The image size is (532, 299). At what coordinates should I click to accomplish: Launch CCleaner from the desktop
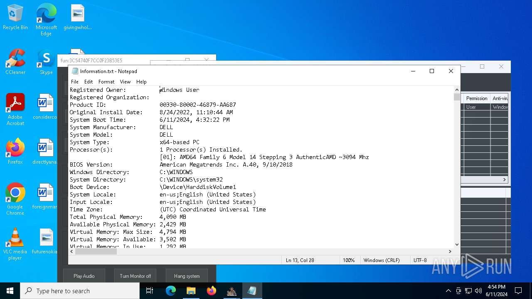pos(15,62)
